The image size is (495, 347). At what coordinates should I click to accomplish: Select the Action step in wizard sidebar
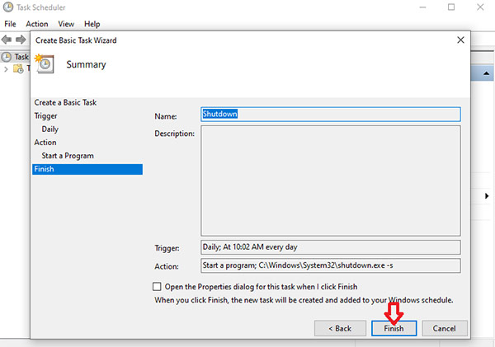(45, 143)
